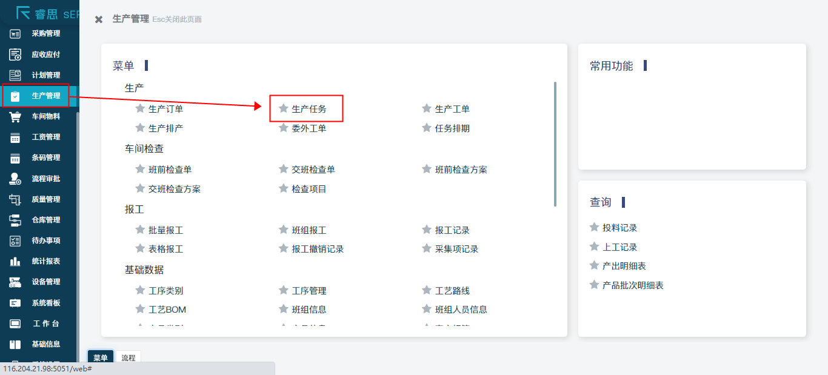This screenshot has width=828, height=375.
Task: Open the 仓库管理 sidebar icon
Action: (15, 220)
